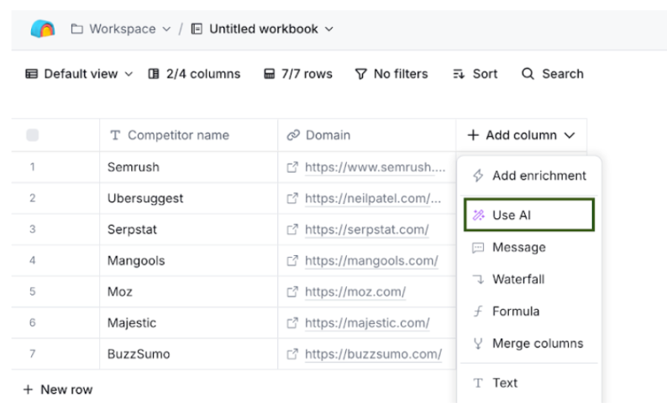This screenshot has height=403, width=667.
Task: Click the 7/7 rows control
Action: pyautogui.click(x=297, y=74)
